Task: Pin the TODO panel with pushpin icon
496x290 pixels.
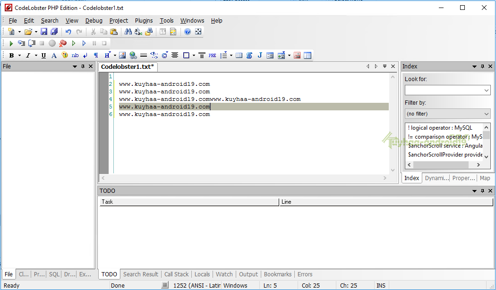Action: coord(482,191)
